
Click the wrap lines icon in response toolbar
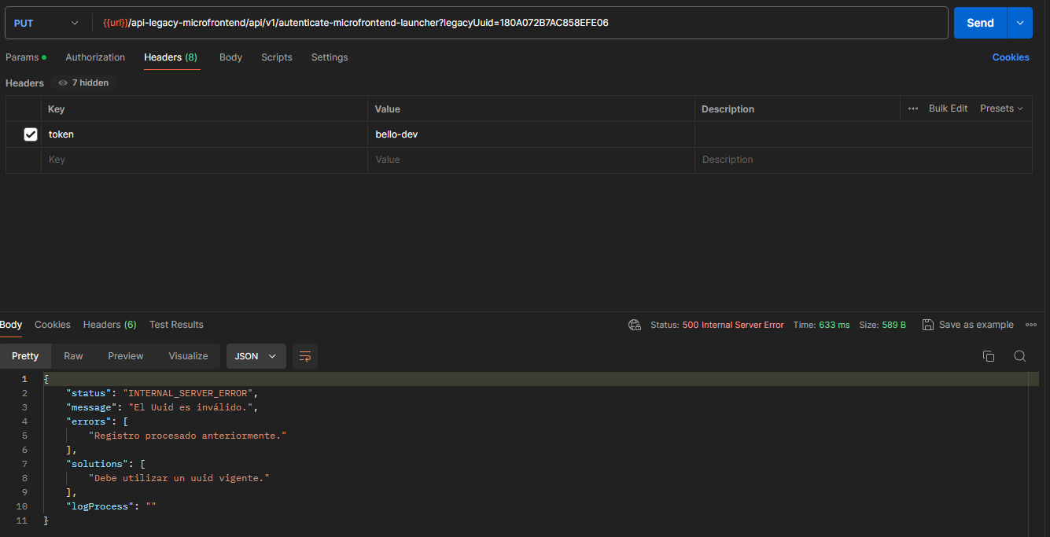pos(305,356)
